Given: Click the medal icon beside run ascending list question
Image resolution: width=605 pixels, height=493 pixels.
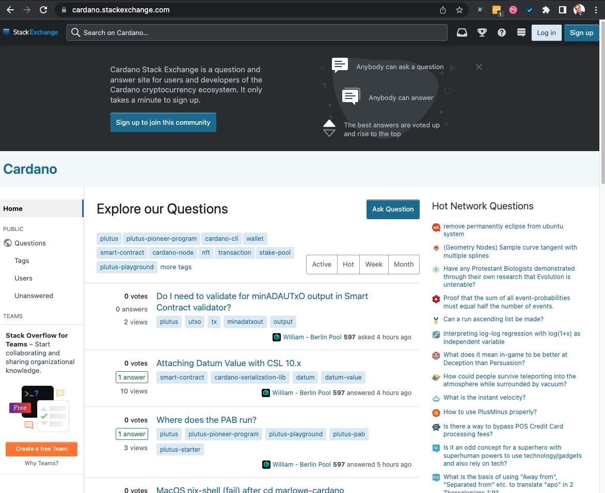Looking at the screenshot, I should click(436, 320).
